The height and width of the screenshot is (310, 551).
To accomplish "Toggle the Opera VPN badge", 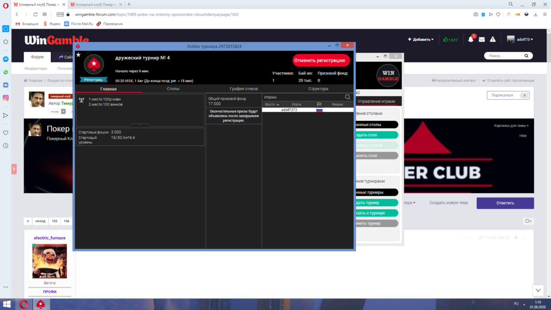I will pos(60,14).
